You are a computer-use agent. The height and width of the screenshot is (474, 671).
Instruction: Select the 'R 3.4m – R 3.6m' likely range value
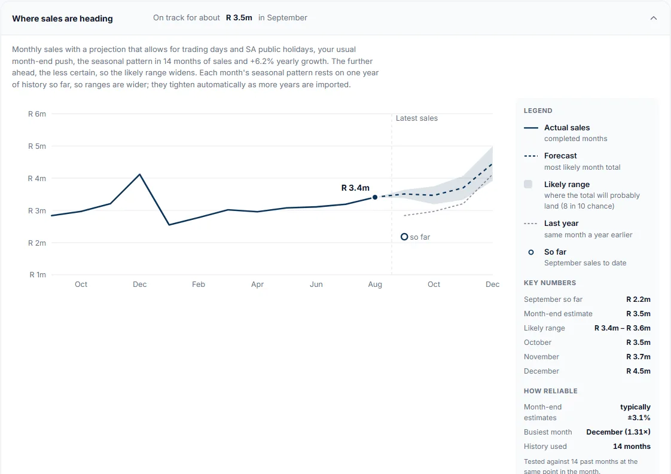tap(623, 328)
